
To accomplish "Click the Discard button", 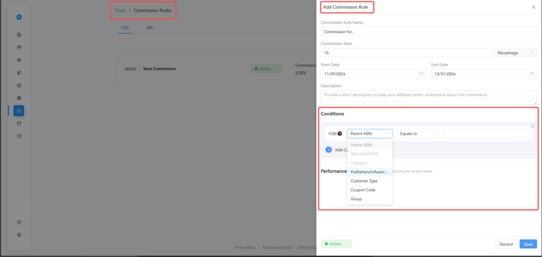I will pyautogui.click(x=506, y=244).
